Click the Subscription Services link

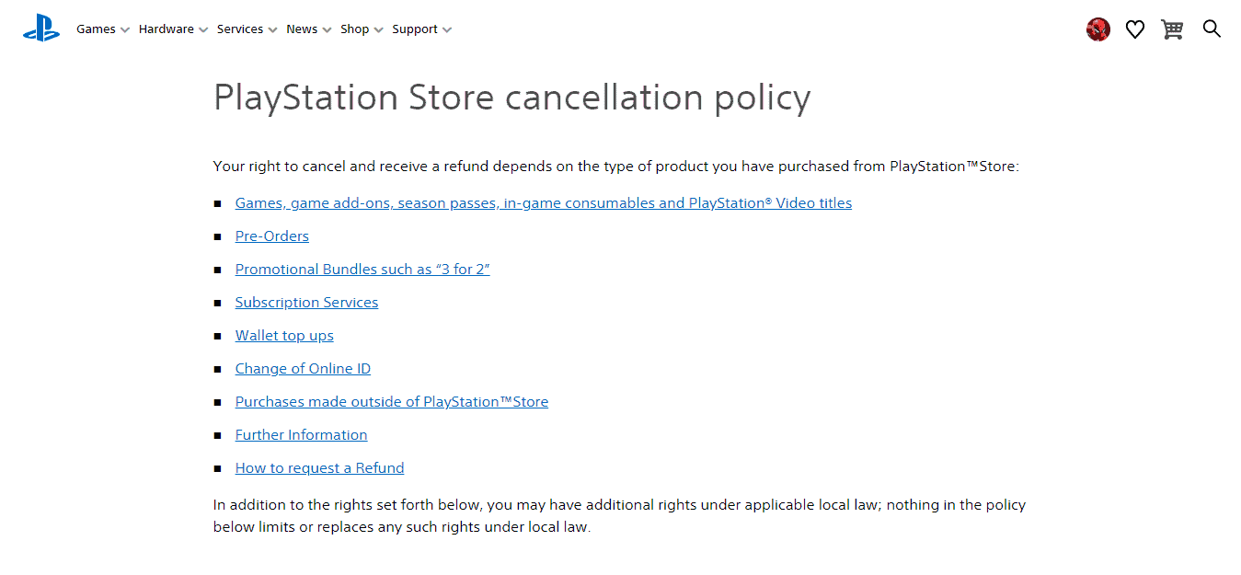[306, 302]
